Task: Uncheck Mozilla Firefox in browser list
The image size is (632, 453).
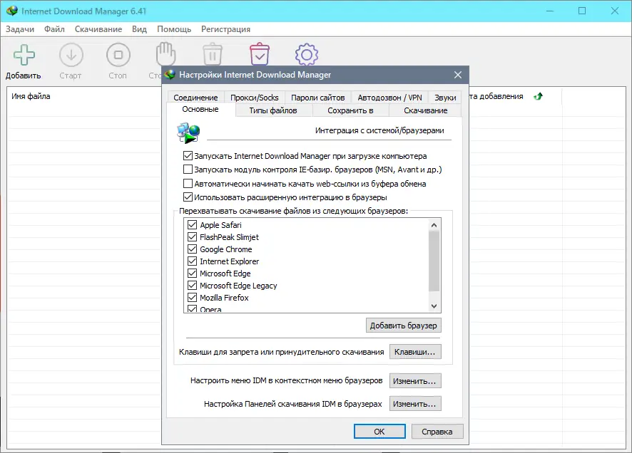Action: 193,297
